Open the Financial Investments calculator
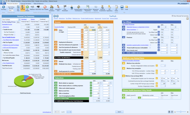The image size is (190, 115). 103,8
